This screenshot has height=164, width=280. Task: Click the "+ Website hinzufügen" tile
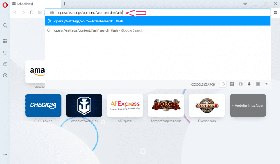tap(248, 105)
